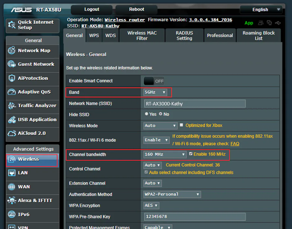
Task: Open the FAQ link for Wi-Fi 6
Action: [x=235, y=144]
